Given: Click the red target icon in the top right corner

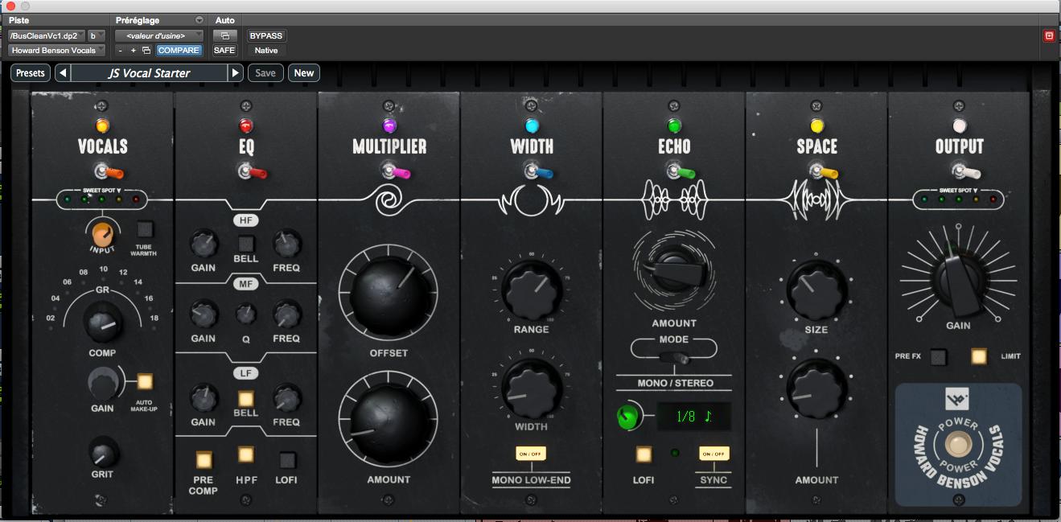Looking at the screenshot, I should point(1050,35).
